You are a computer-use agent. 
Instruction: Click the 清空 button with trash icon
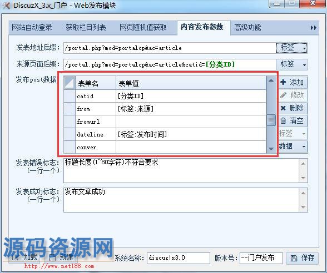coord(293,121)
